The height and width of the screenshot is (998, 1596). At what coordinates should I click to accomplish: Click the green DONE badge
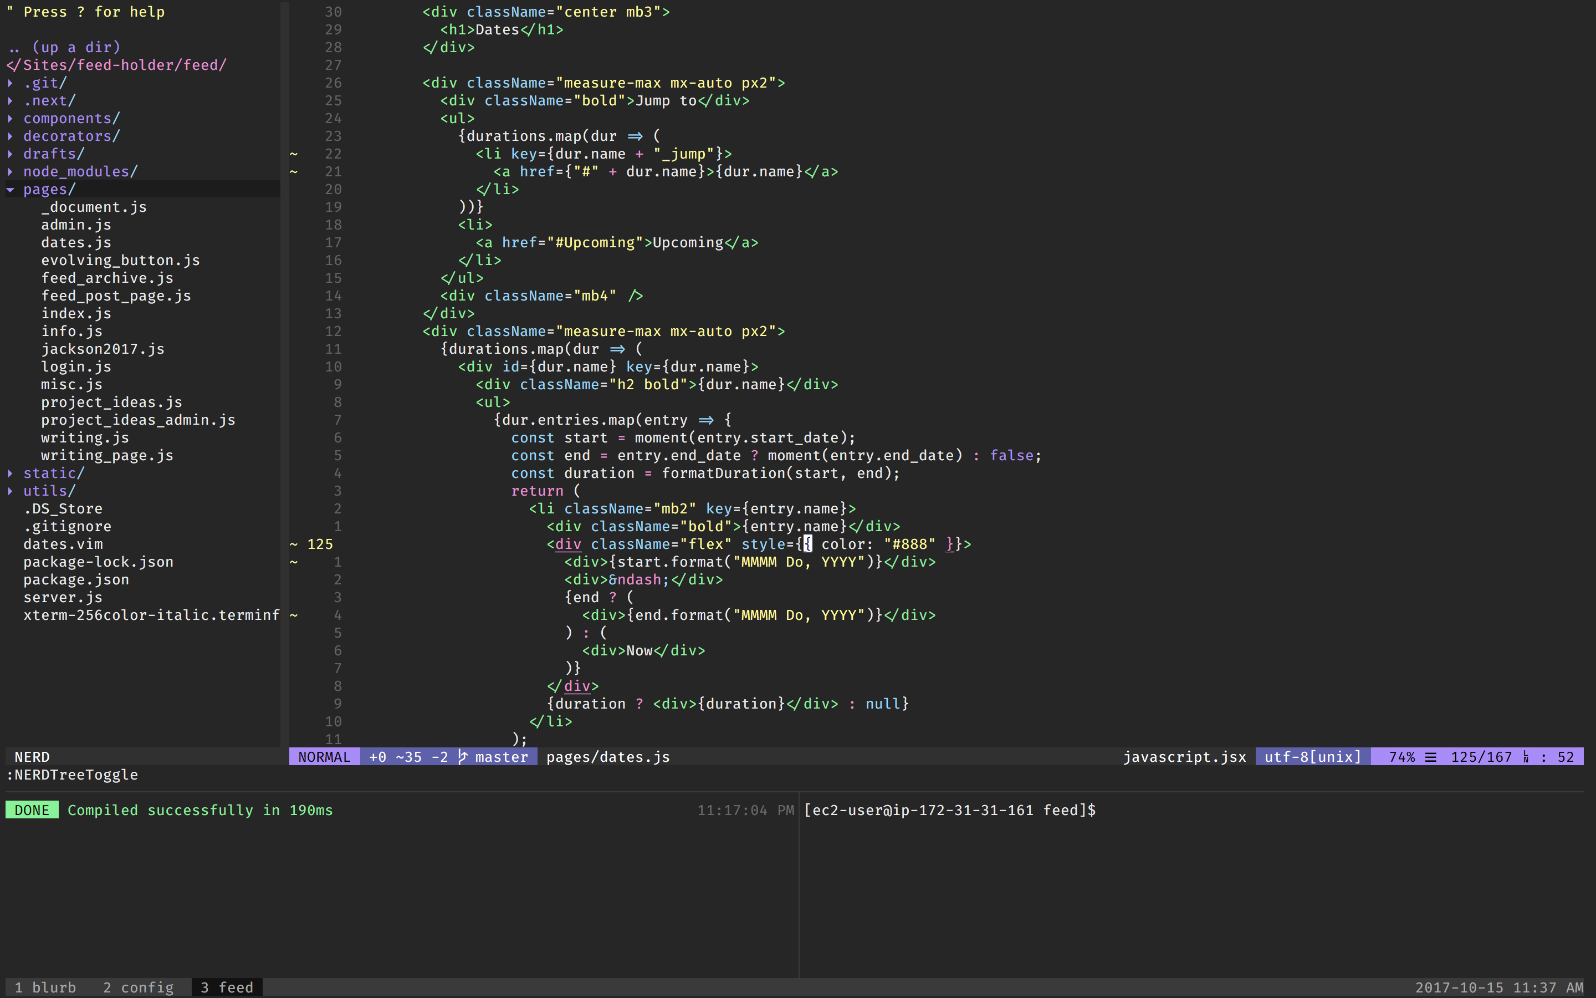32,811
